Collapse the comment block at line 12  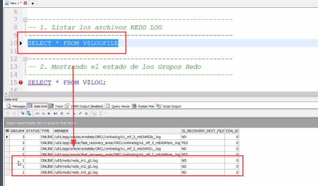point(25,59)
